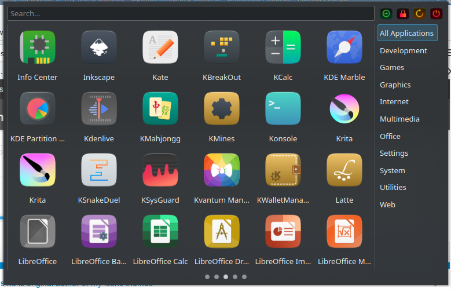
Task: Show Settings category
Action: 394,153
